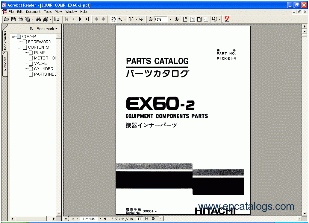
Task: Go to the PUMP bookmark
Action: click(40, 53)
